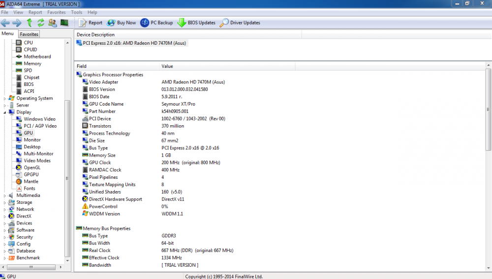This screenshot has height=279, width=492.
Task: Select Mantle tree item
Action: pos(31,181)
